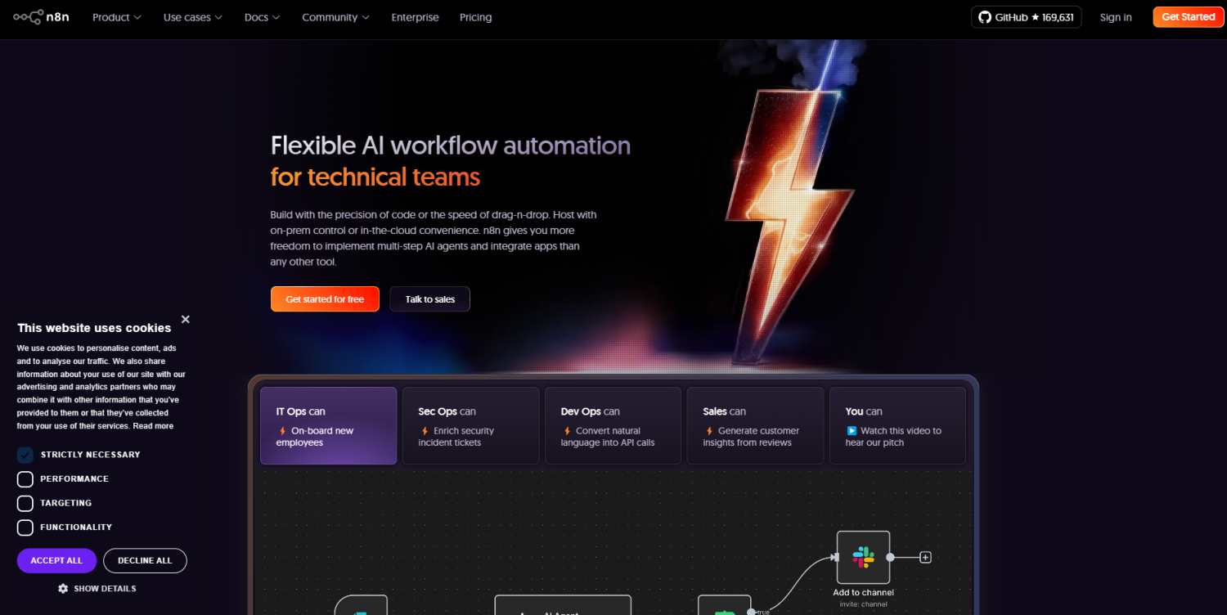Close the cookie consent banner
This screenshot has height=615, width=1227.
click(x=186, y=319)
